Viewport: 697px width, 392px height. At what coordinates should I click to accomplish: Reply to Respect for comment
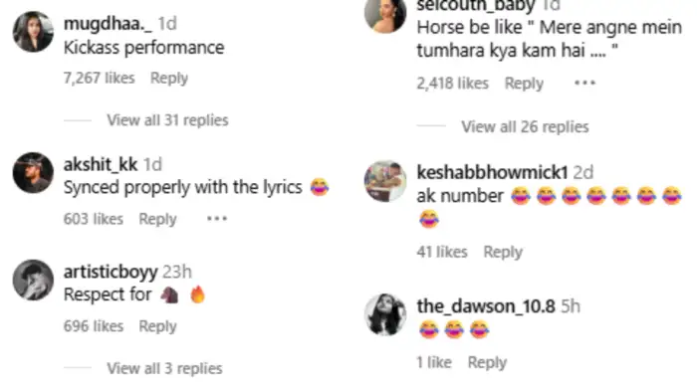157,326
